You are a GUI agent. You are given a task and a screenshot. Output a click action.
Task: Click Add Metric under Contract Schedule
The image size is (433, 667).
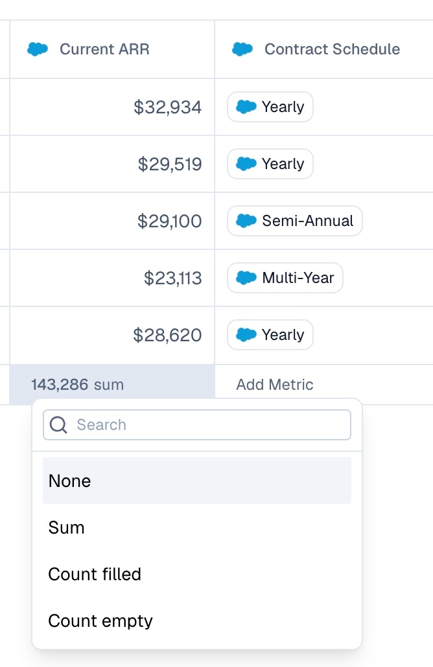(x=275, y=385)
